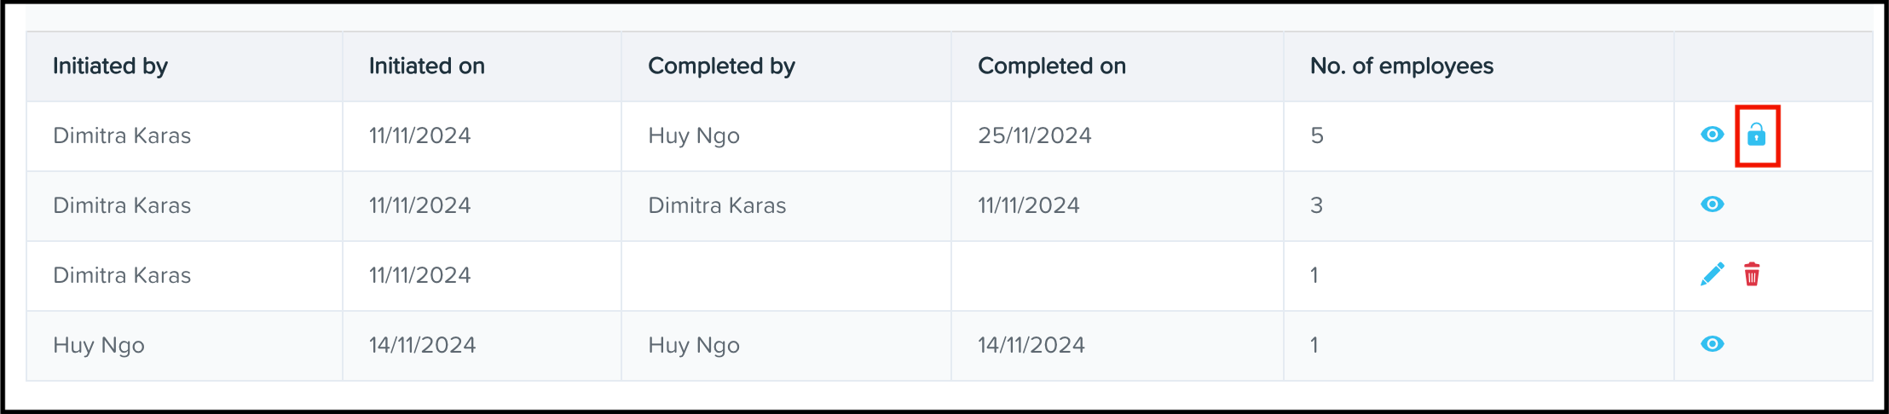This screenshot has width=1889, height=414.
Task: Click the 14/11/2024 Completed on date
Action: 1031,345
